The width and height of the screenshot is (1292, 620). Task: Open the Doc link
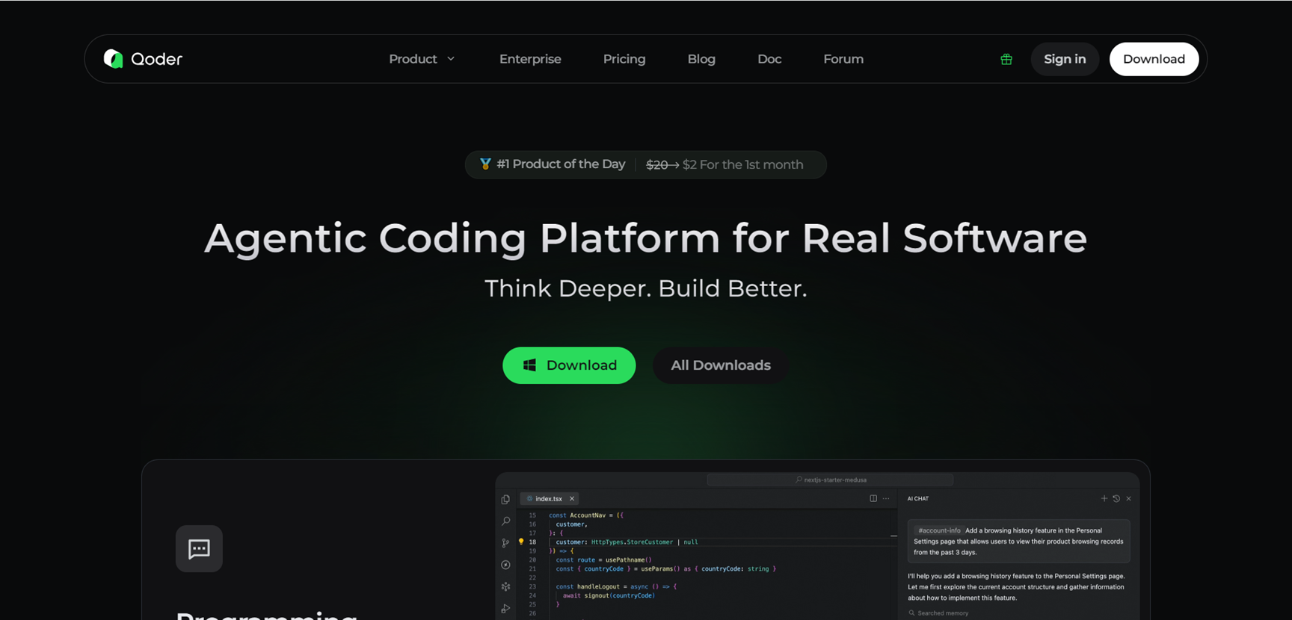769,59
